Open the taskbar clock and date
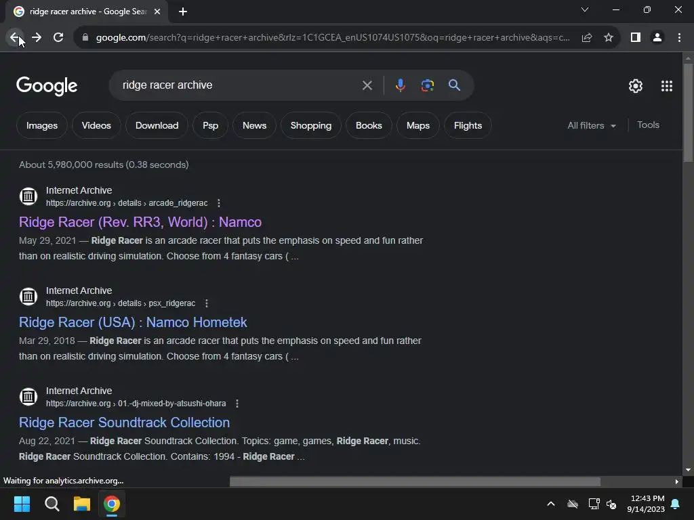 pyautogui.click(x=646, y=504)
